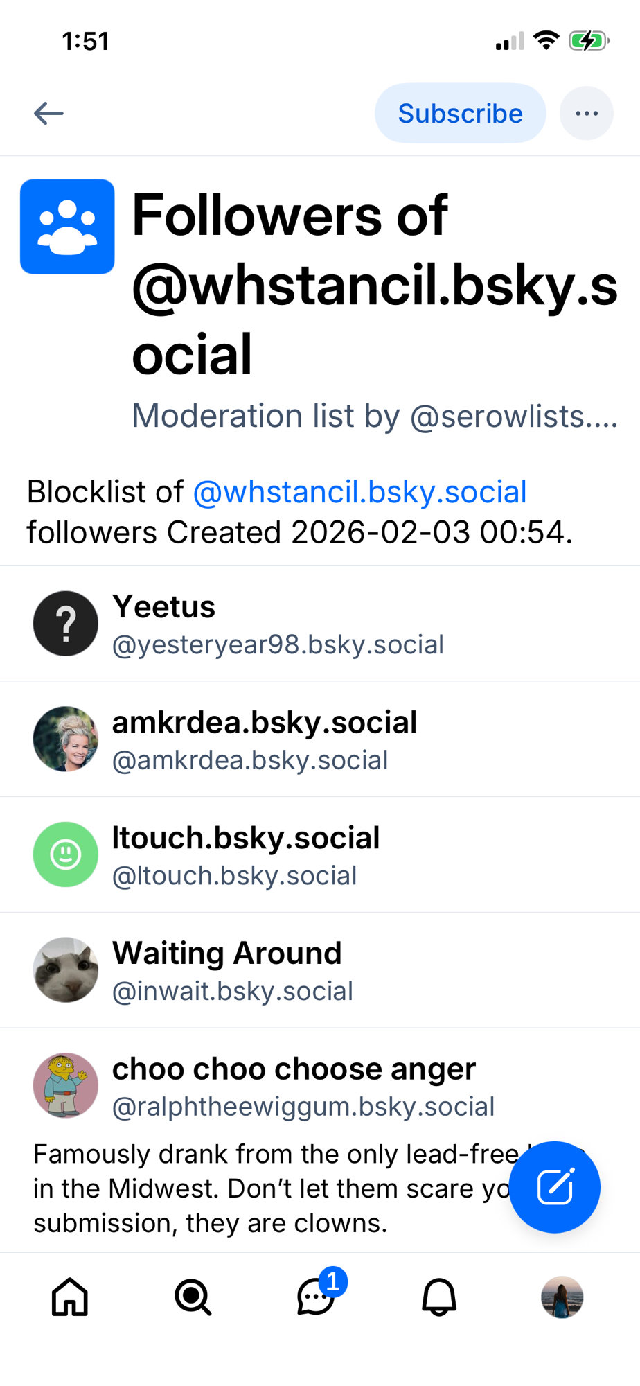The height and width of the screenshot is (1386, 640).
Task: Subscribe to this moderation list
Action: pyautogui.click(x=460, y=114)
